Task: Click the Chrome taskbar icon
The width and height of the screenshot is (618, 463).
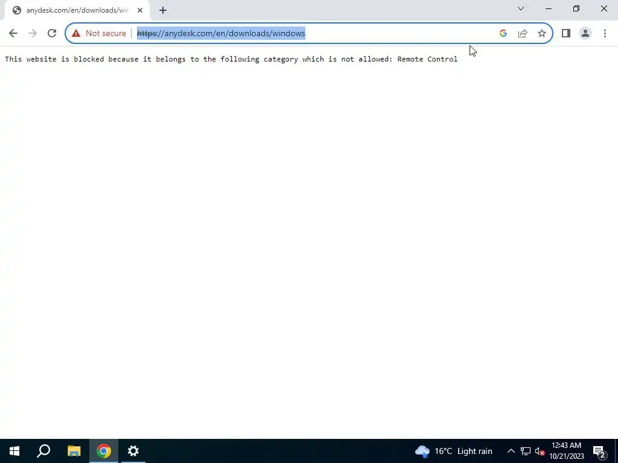Action: click(x=104, y=451)
